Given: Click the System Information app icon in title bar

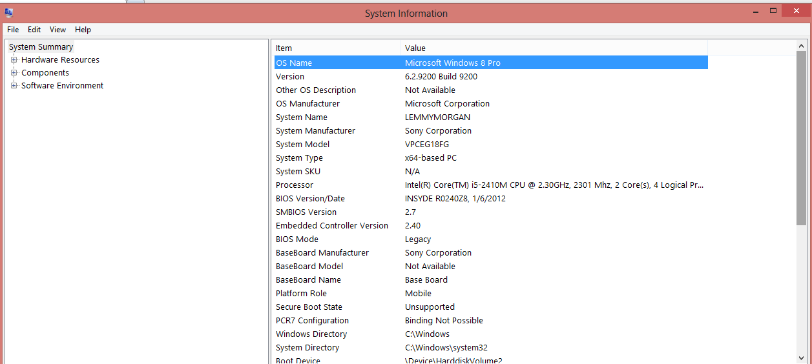Looking at the screenshot, I should pyautogui.click(x=8, y=12).
